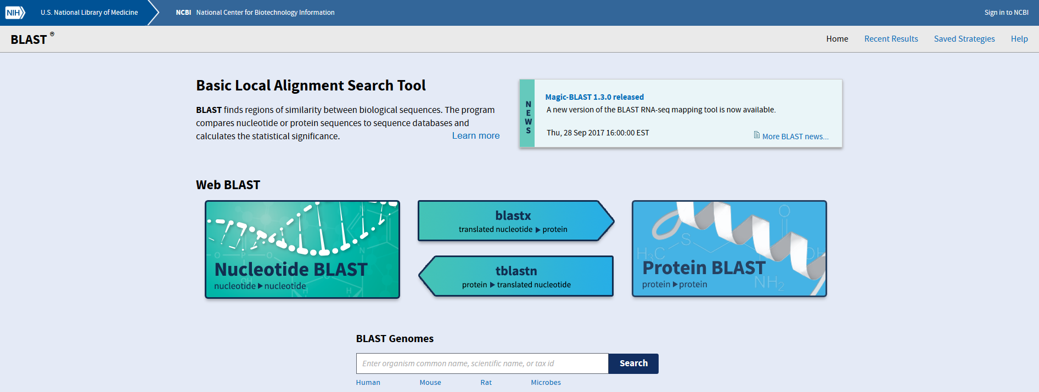Click the document icon beside More BLAST news
This screenshot has width=1039, height=392.
(x=757, y=135)
